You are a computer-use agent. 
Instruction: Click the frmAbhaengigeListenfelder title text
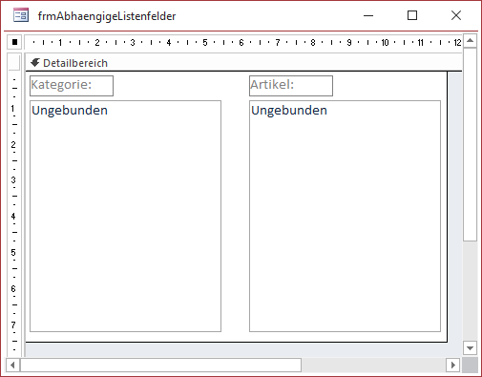point(107,16)
